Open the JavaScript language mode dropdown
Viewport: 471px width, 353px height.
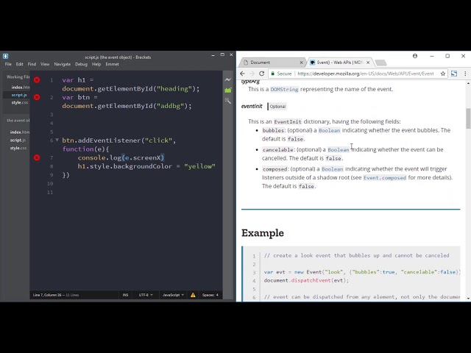tap(173, 295)
